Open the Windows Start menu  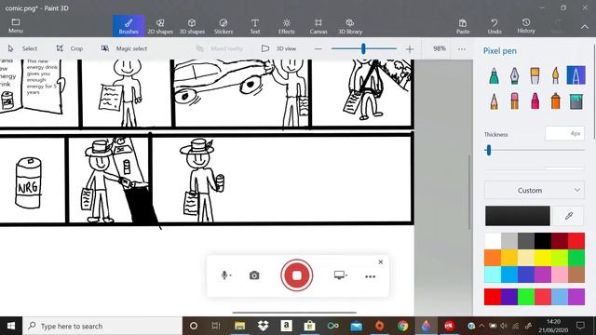point(11,326)
